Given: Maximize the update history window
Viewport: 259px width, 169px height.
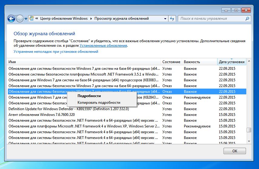Looking at the screenshot, I should [236, 10].
